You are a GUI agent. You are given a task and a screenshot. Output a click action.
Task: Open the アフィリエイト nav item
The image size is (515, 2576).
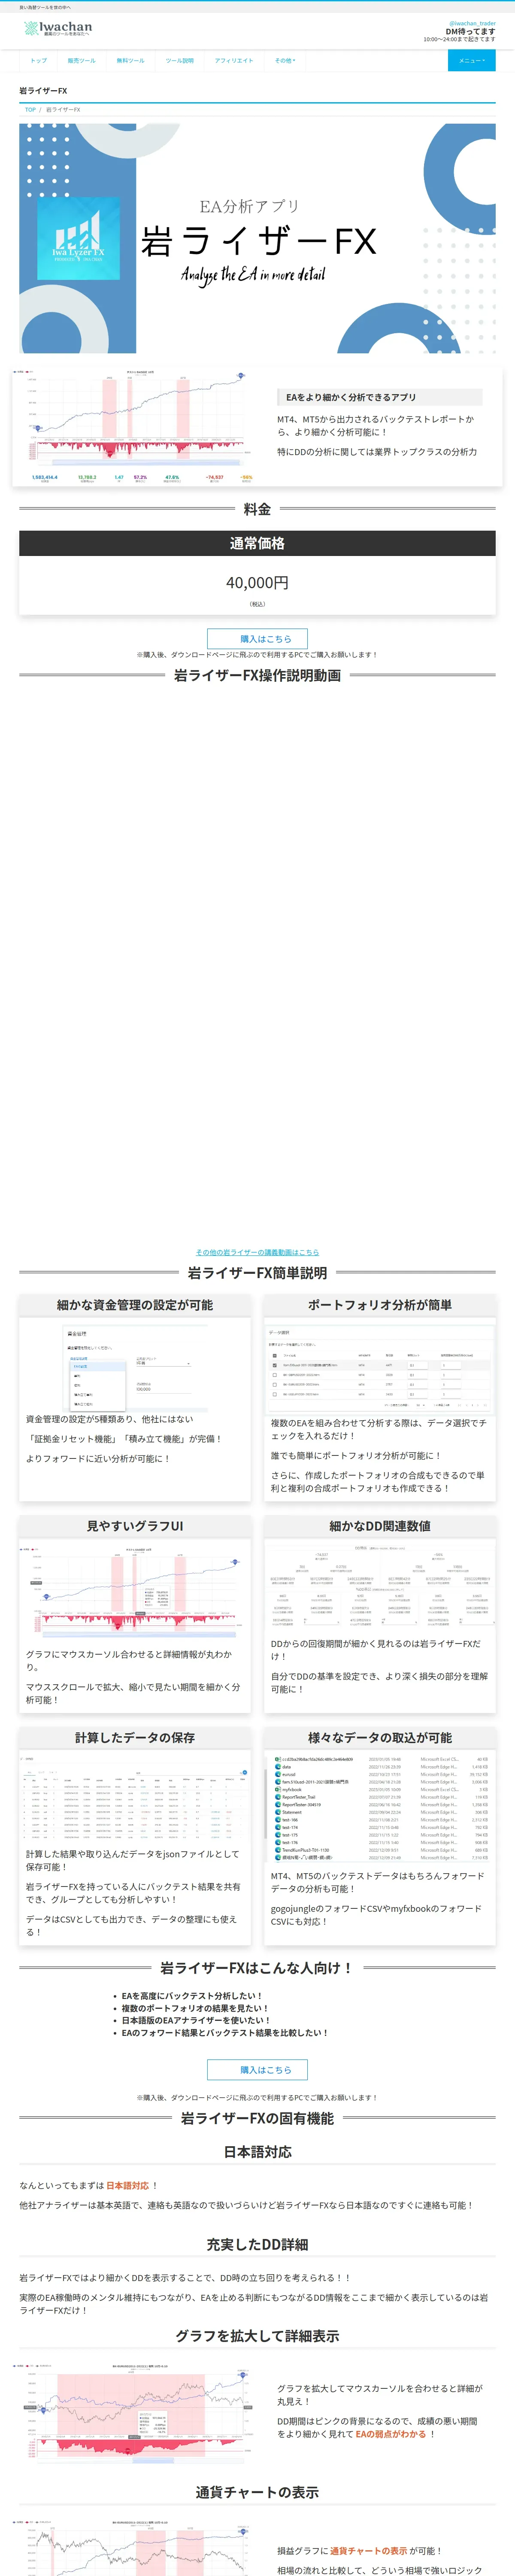234,60
